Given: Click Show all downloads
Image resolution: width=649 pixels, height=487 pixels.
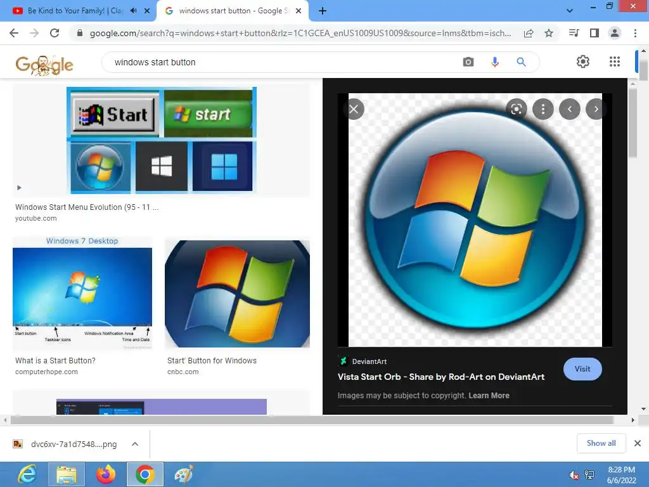Looking at the screenshot, I should [x=601, y=443].
